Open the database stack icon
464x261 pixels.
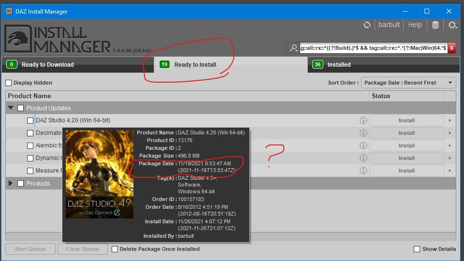(435, 25)
